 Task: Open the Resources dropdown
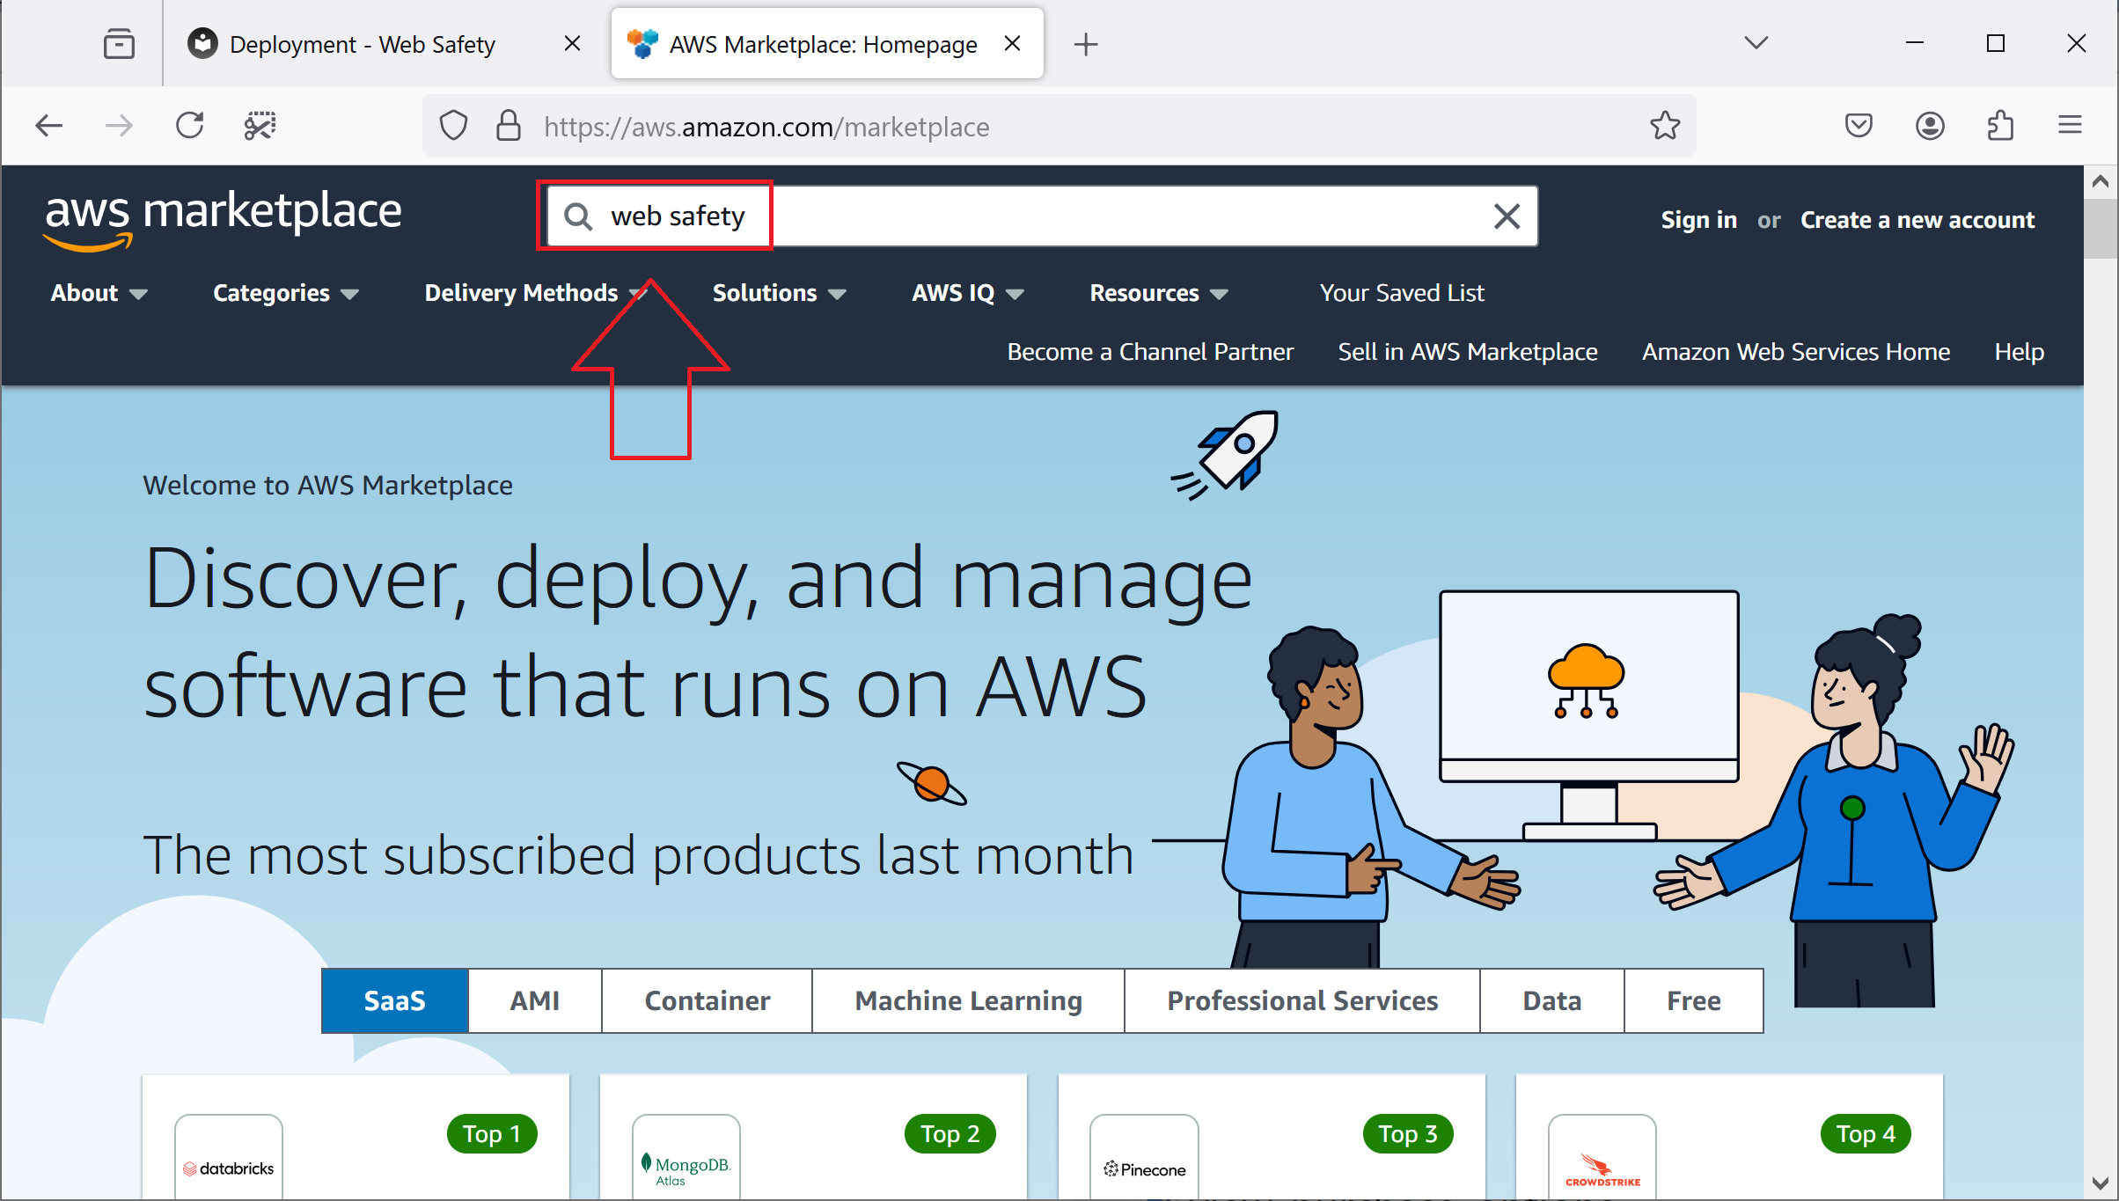[x=1157, y=293]
